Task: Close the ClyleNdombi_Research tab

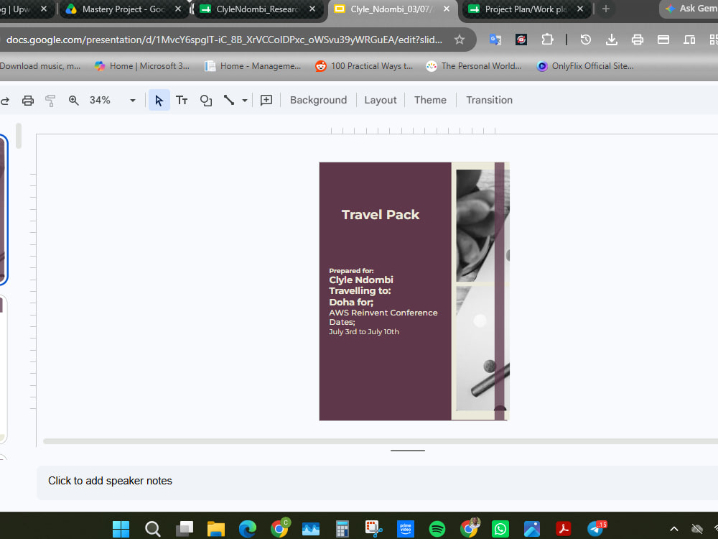Action: pyautogui.click(x=312, y=9)
